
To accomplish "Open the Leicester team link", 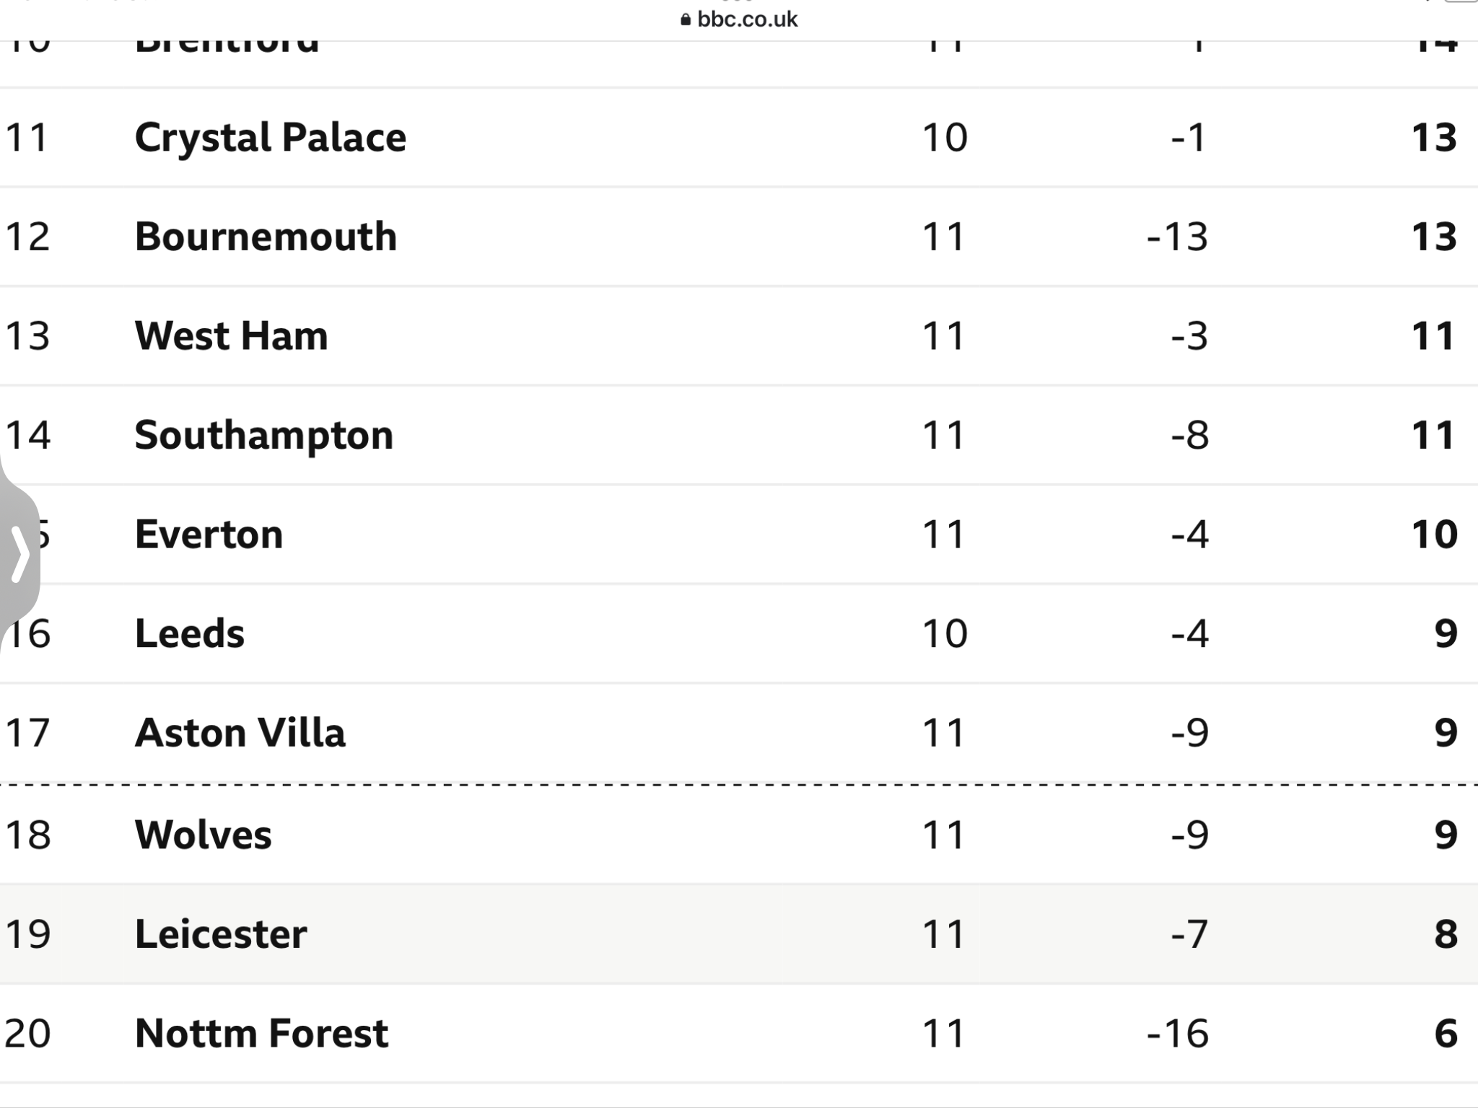I will (x=221, y=934).
